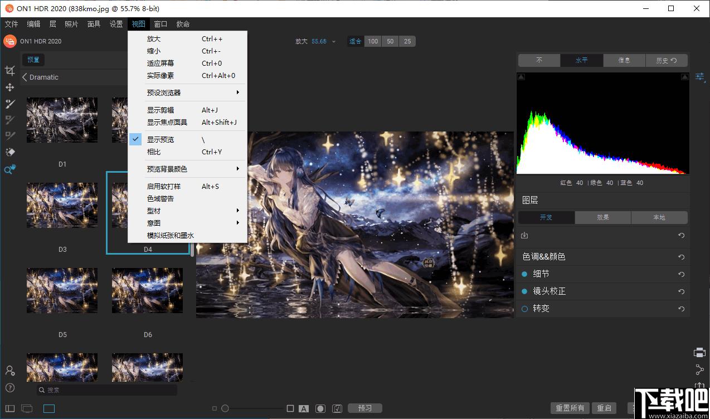This screenshot has width=710, height=419.
Task: Open the help question mark icon
Action: (x=9, y=388)
